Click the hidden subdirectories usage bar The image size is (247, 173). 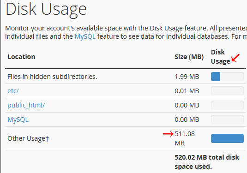click(x=227, y=77)
